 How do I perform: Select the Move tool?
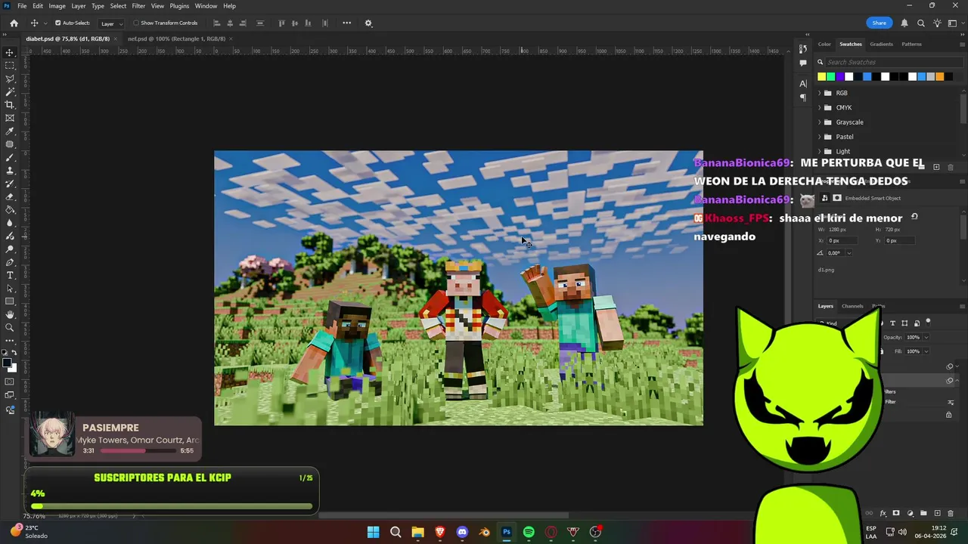coord(10,53)
